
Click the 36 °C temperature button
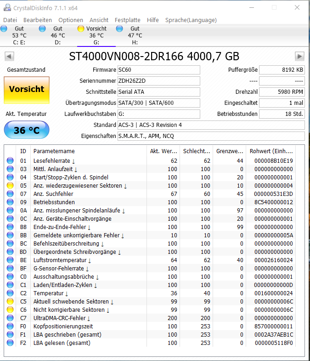[27, 130]
